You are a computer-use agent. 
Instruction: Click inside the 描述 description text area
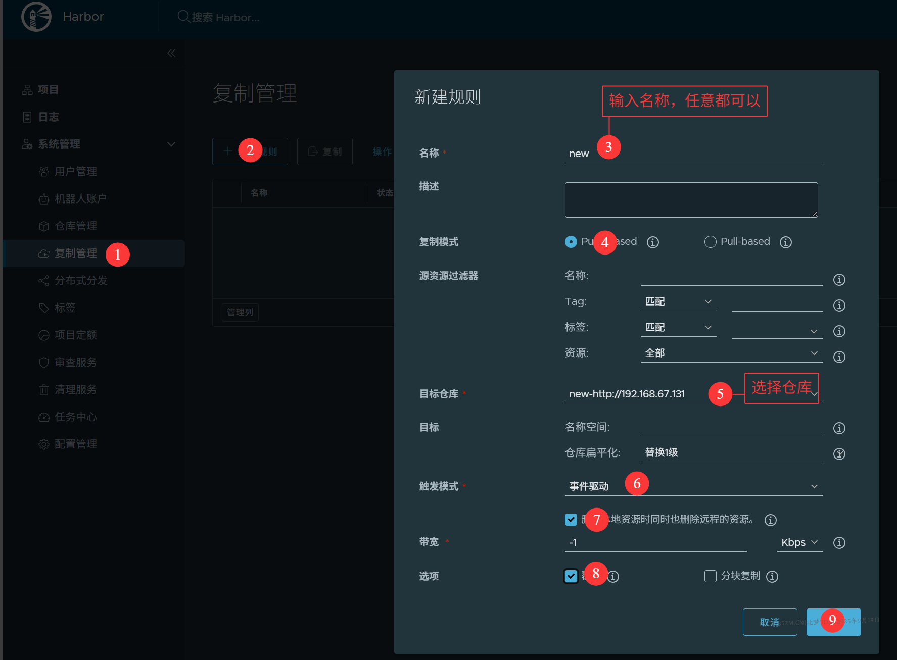coord(691,199)
